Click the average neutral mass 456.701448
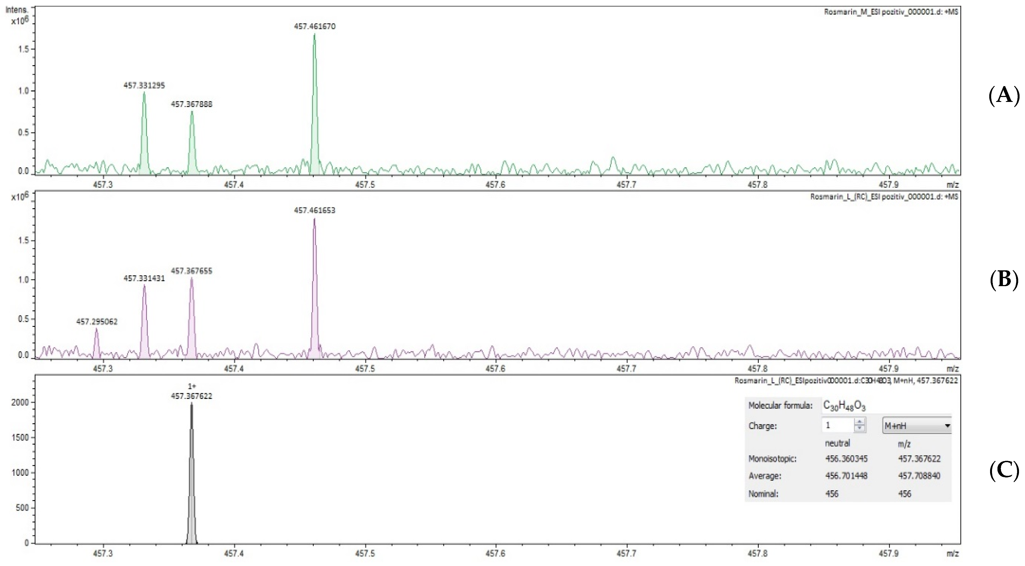 (846, 476)
